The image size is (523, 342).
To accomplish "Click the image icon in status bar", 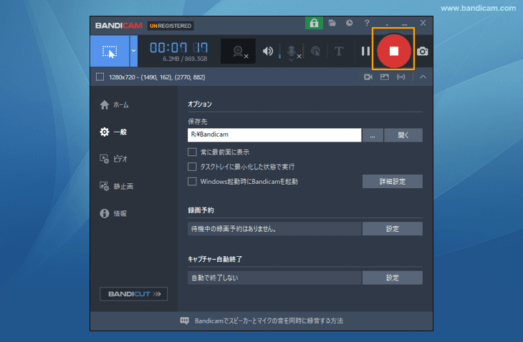I will point(385,77).
